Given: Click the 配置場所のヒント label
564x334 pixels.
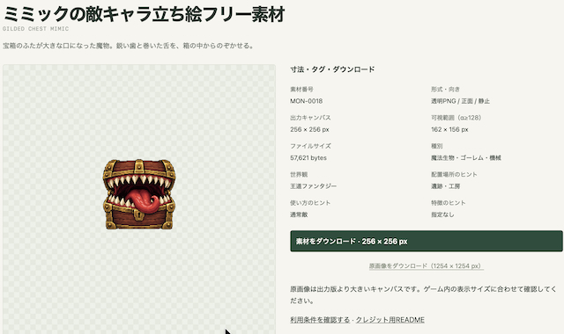Looking at the screenshot, I should pos(454,174).
